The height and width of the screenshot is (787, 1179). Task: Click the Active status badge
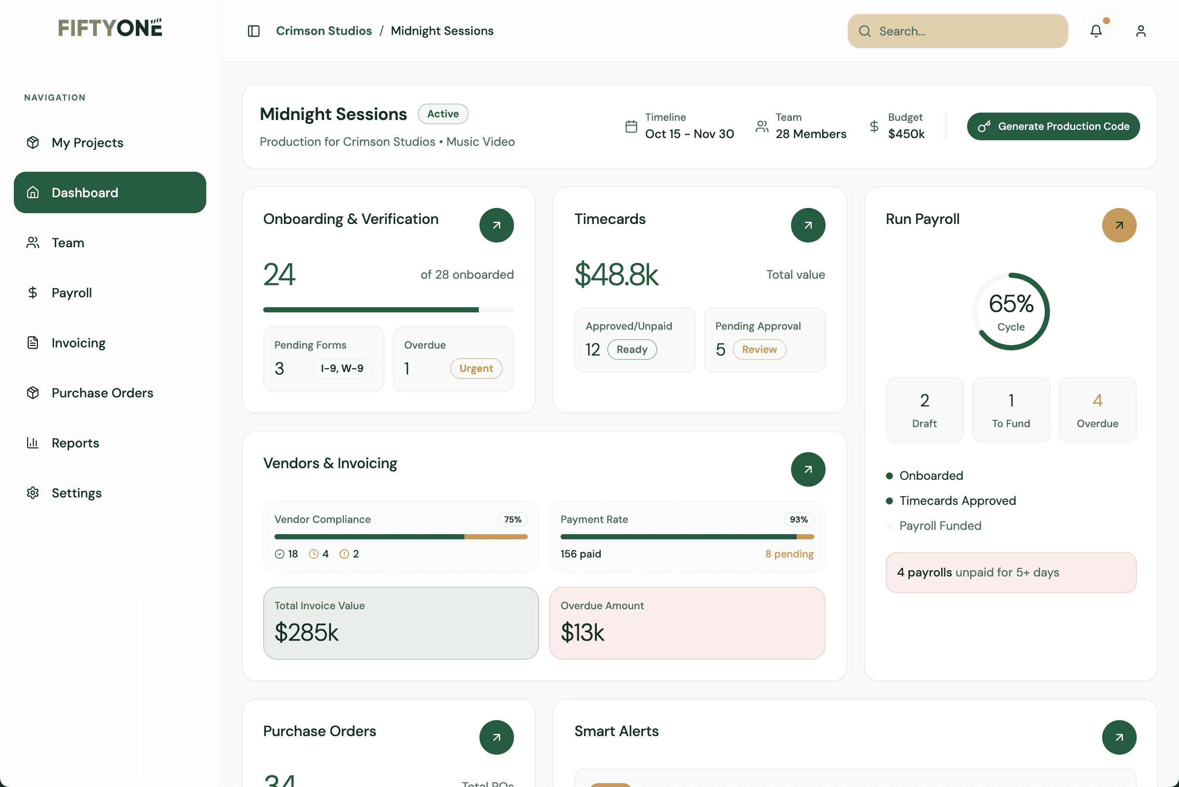point(442,114)
